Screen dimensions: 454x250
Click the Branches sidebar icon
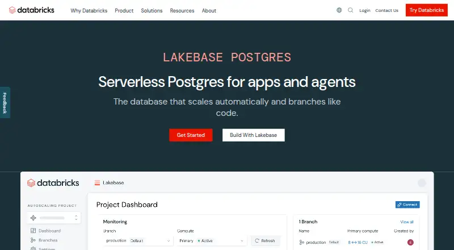click(33, 240)
